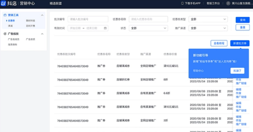Open the calendar icon in 有效时间 field
This screenshot has width=253, height=132.
coord(105,28)
